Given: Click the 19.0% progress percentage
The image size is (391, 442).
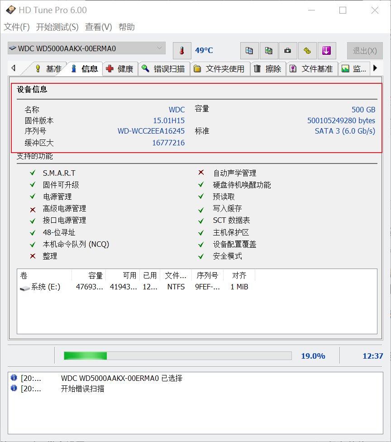Looking at the screenshot, I should click(313, 356).
